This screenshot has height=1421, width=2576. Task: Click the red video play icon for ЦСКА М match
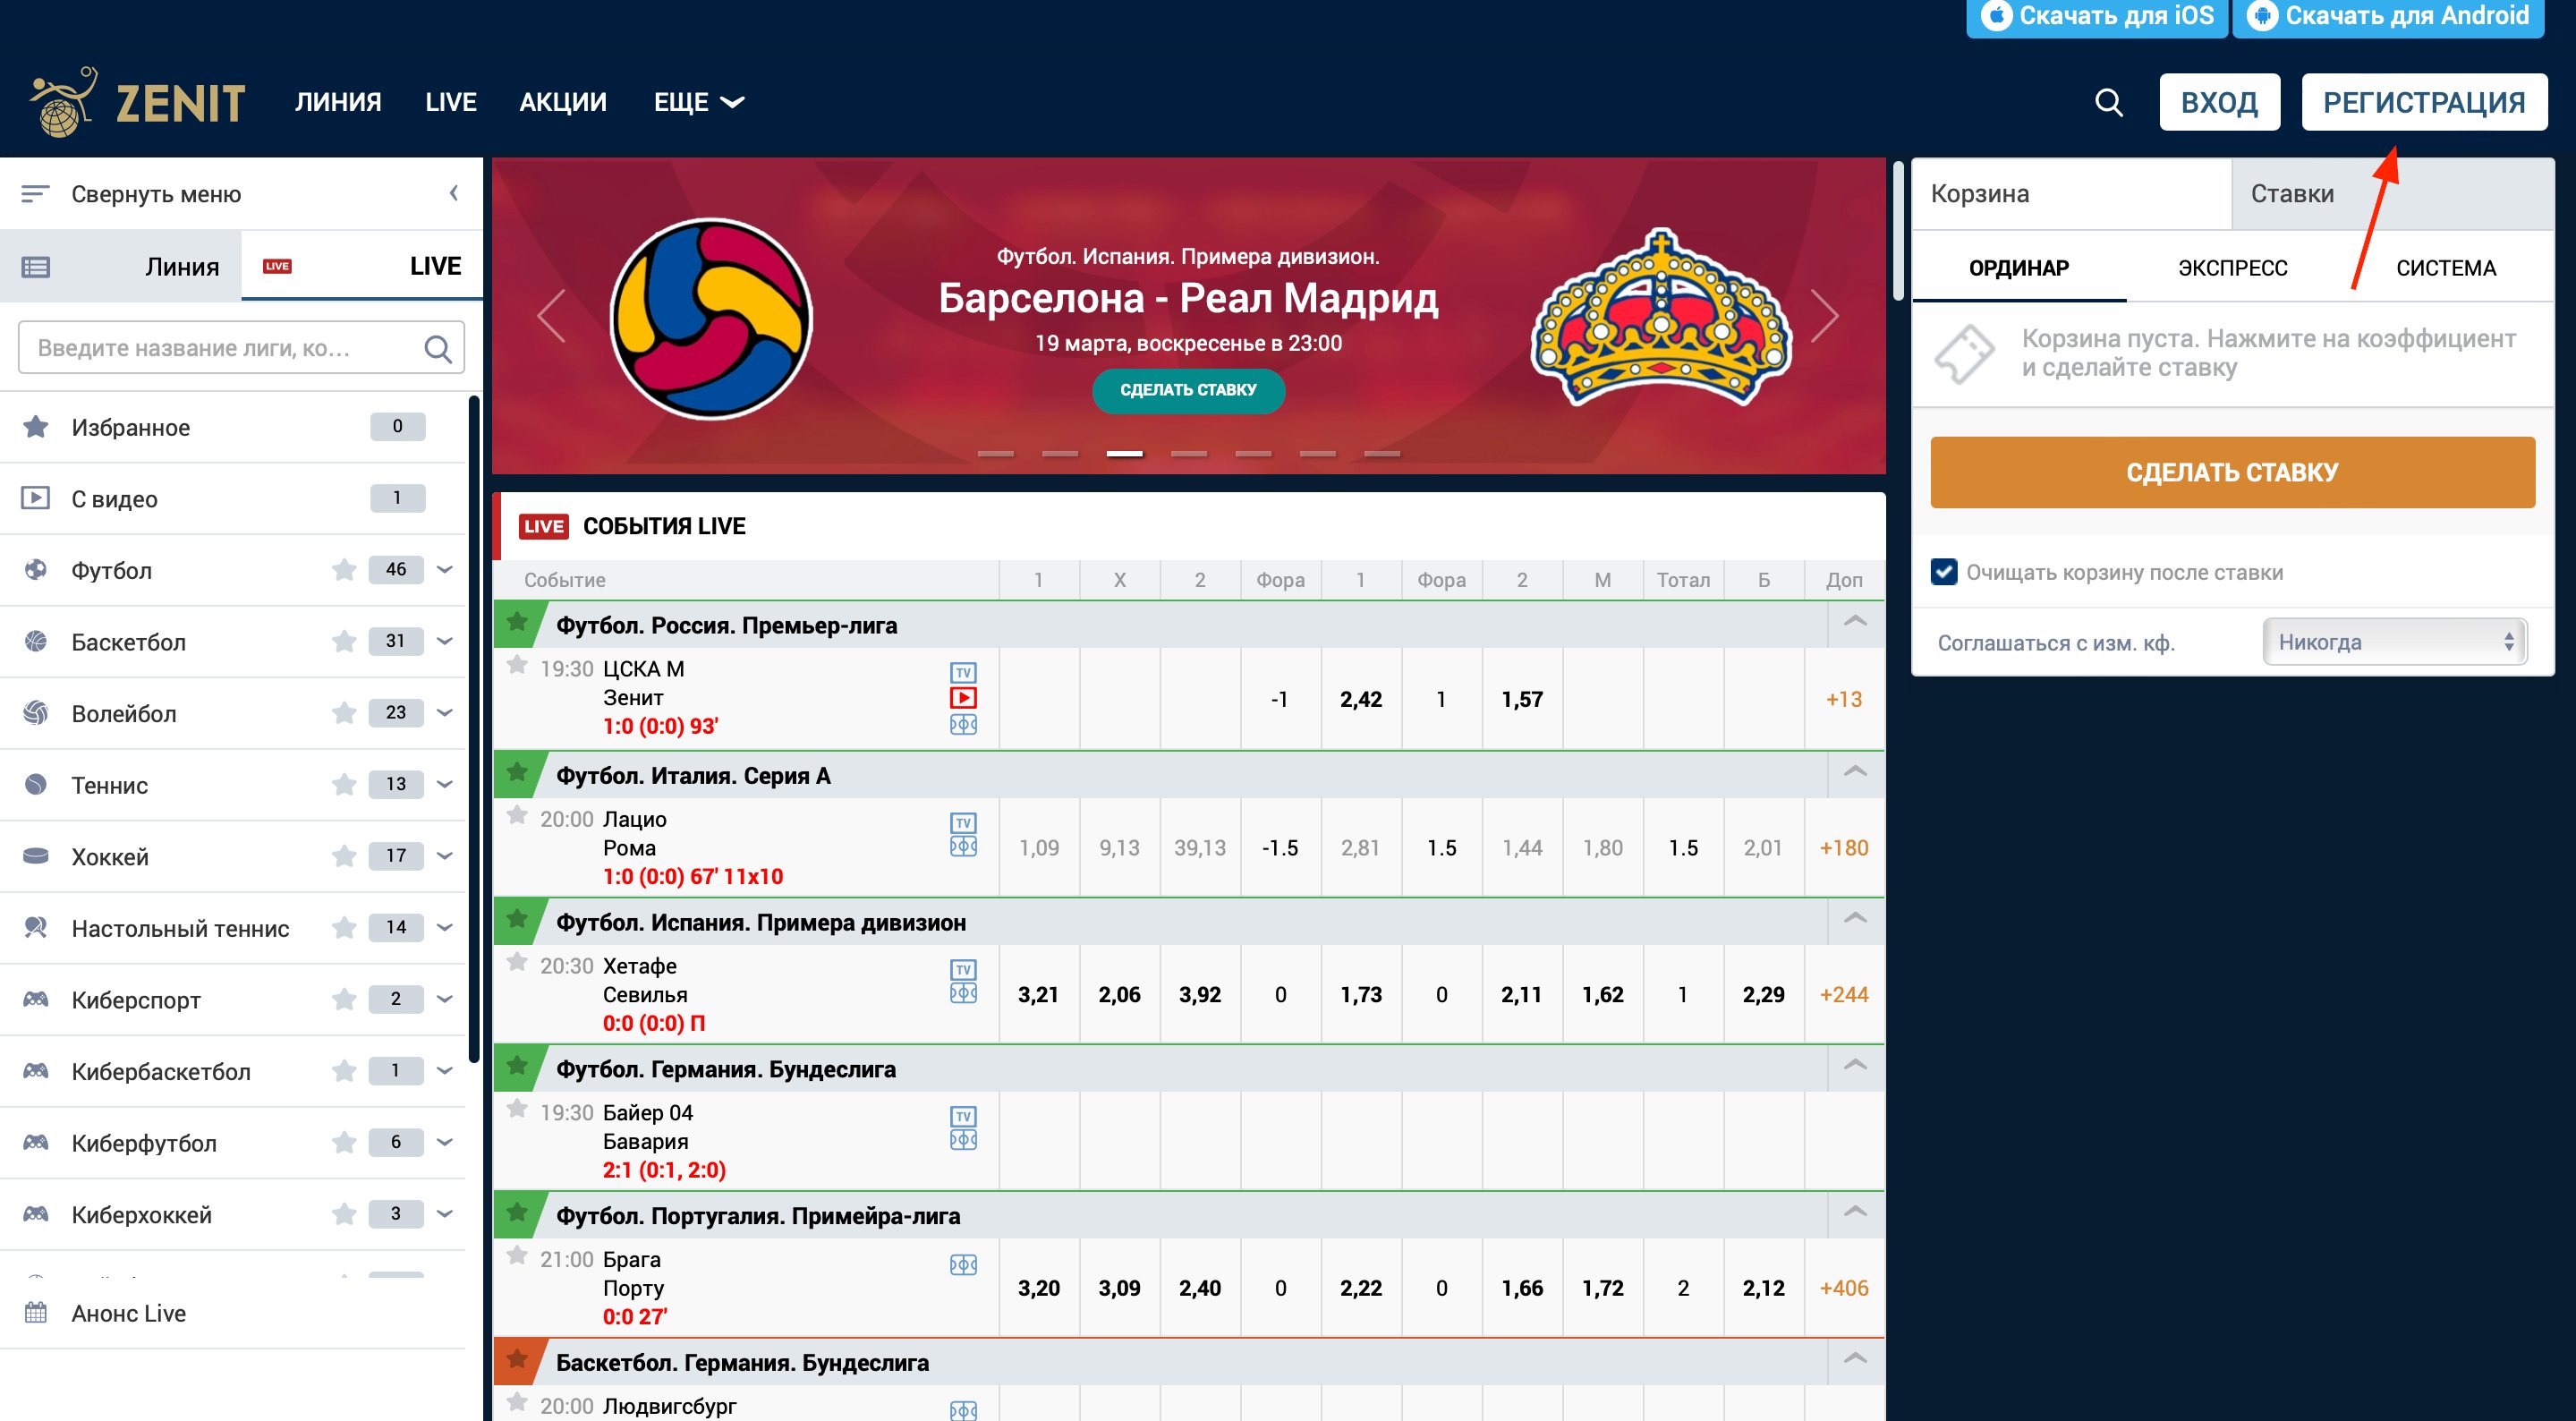pyautogui.click(x=963, y=698)
